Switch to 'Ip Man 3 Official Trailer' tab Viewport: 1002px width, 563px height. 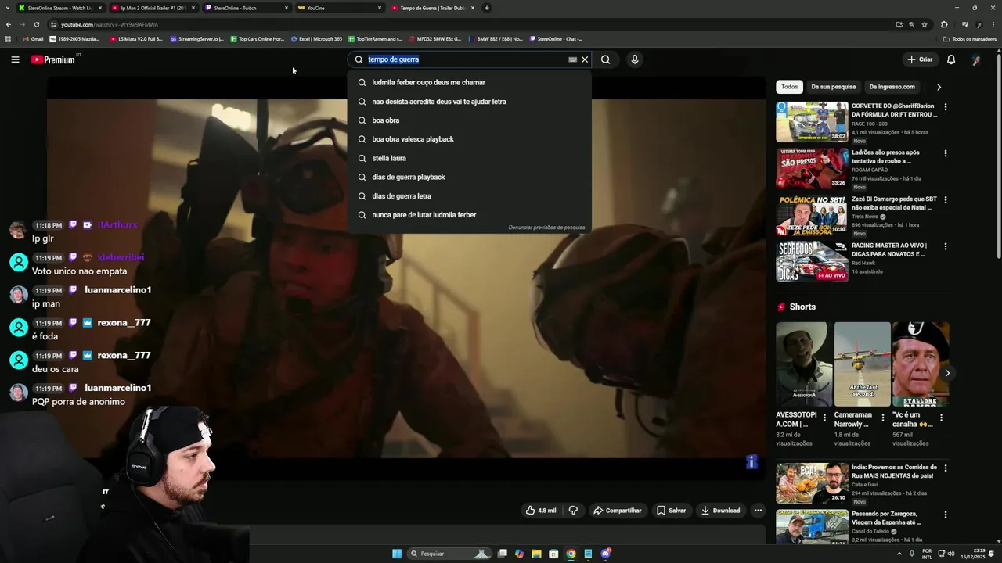tap(153, 8)
